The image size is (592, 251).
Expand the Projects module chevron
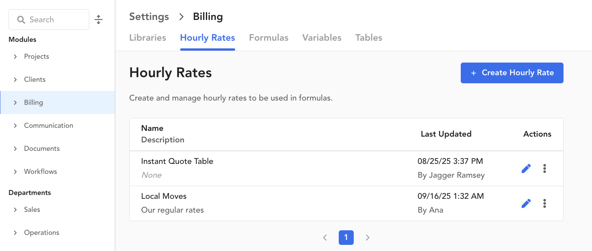point(15,56)
